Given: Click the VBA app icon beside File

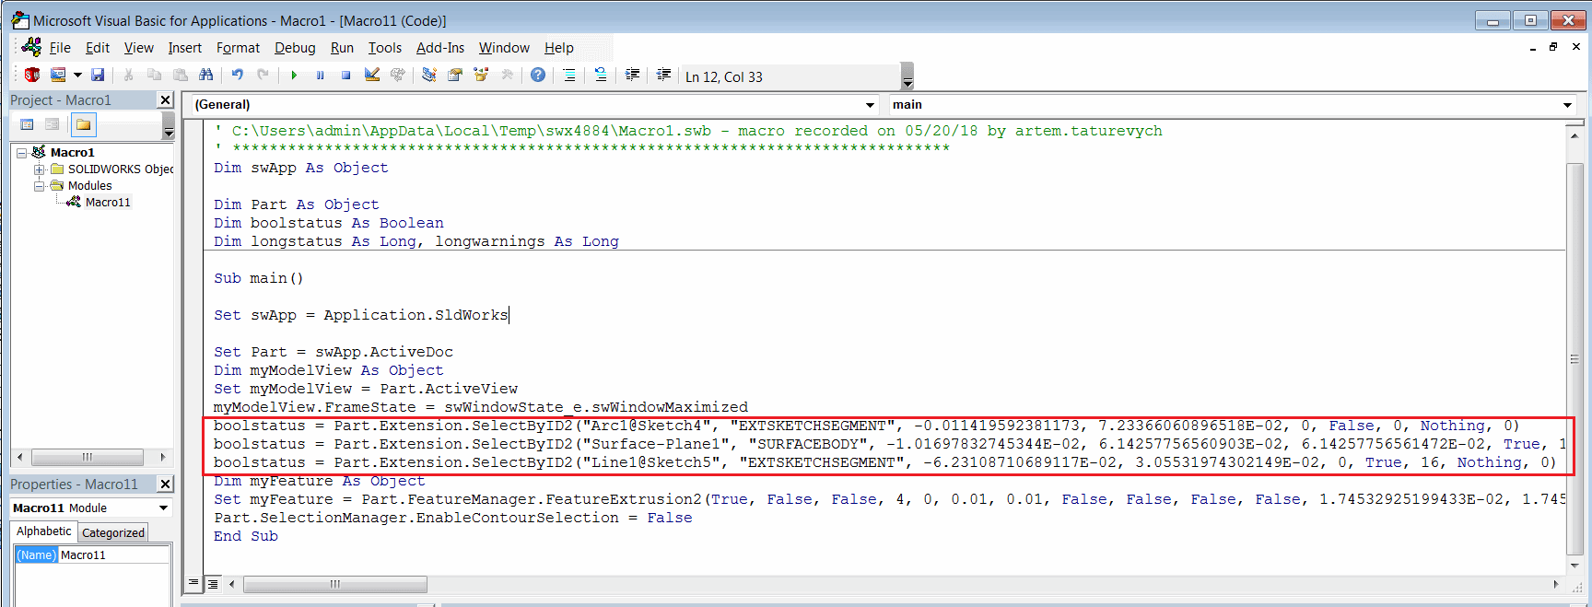Looking at the screenshot, I should click(x=32, y=47).
